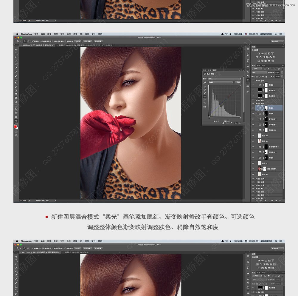Expand the 总调 layer group

pyautogui.click(x=256, y=179)
